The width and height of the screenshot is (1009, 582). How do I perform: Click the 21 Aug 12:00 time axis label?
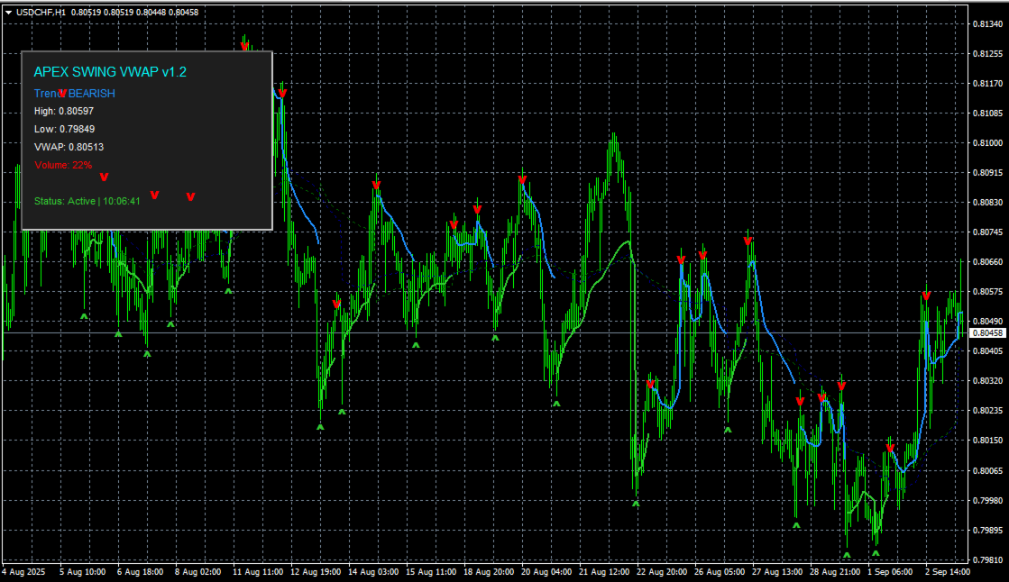click(x=604, y=572)
